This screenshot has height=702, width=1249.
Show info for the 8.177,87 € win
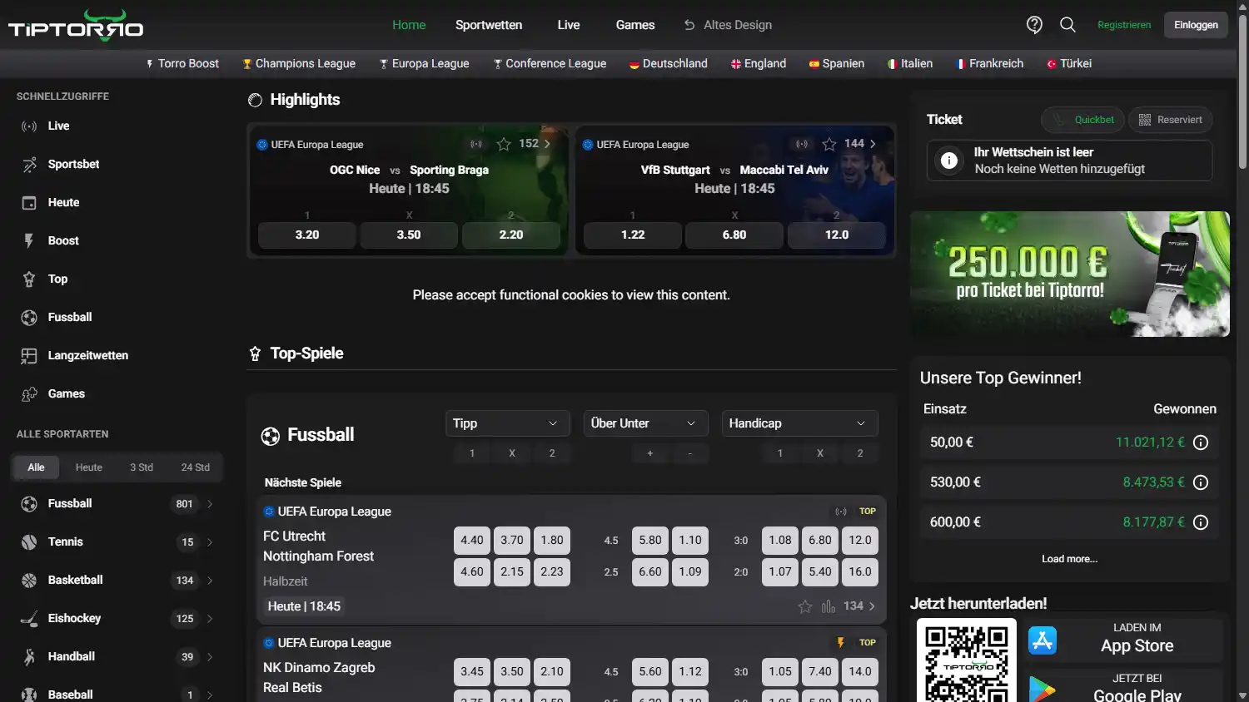pyautogui.click(x=1201, y=522)
